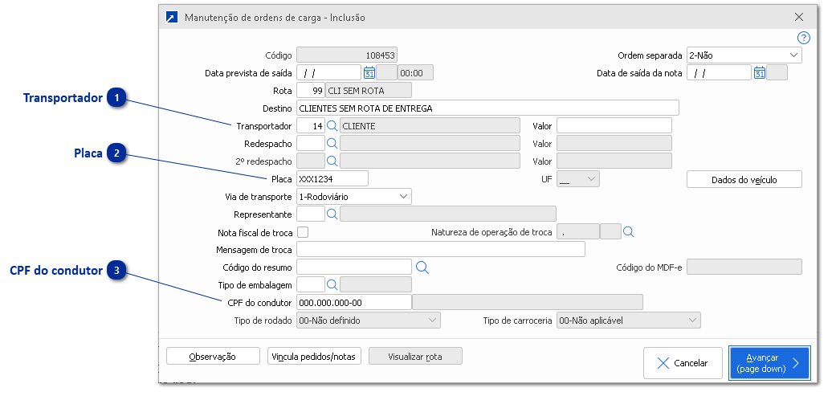
Task: Open the Ordem separada dropdown
Action: (x=744, y=55)
